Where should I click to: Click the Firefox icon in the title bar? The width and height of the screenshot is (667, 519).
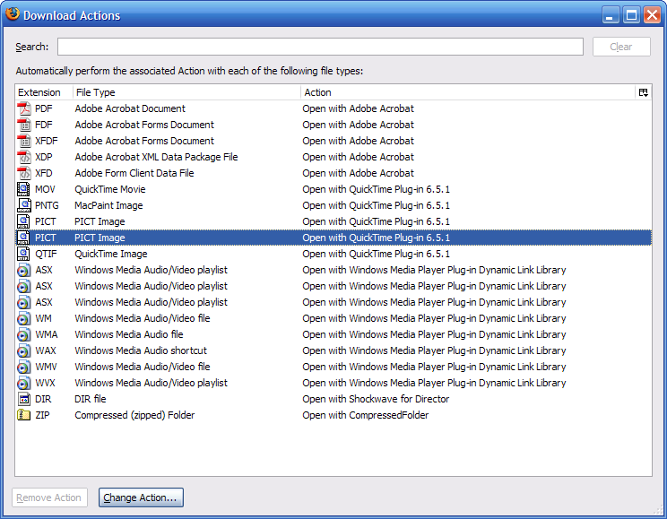click(x=13, y=13)
